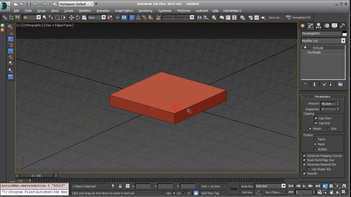Viewport: 351px width, 197px height.
Task: Click the Pin Stack icon
Action: point(305,84)
